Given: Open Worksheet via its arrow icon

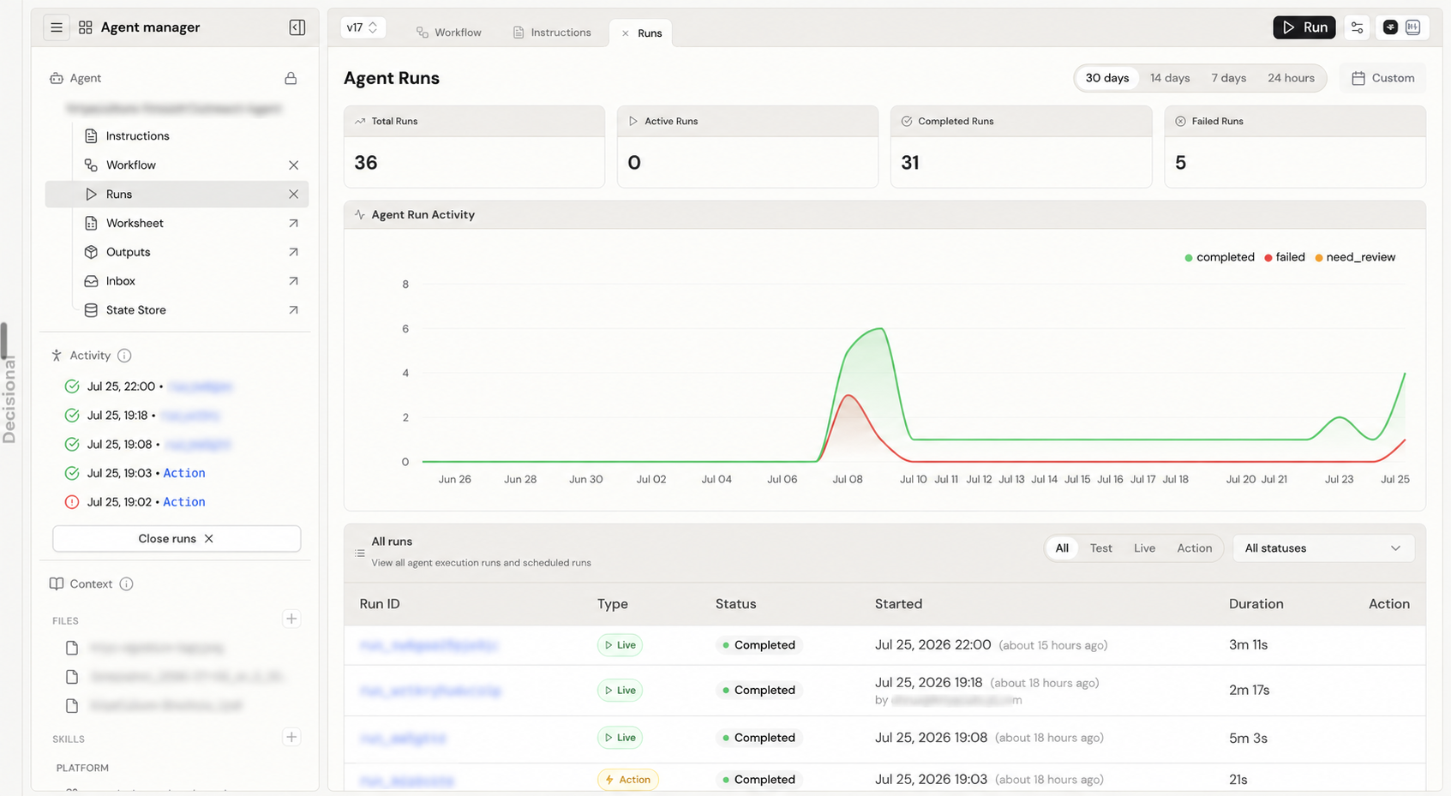Looking at the screenshot, I should (x=293, y=223).
